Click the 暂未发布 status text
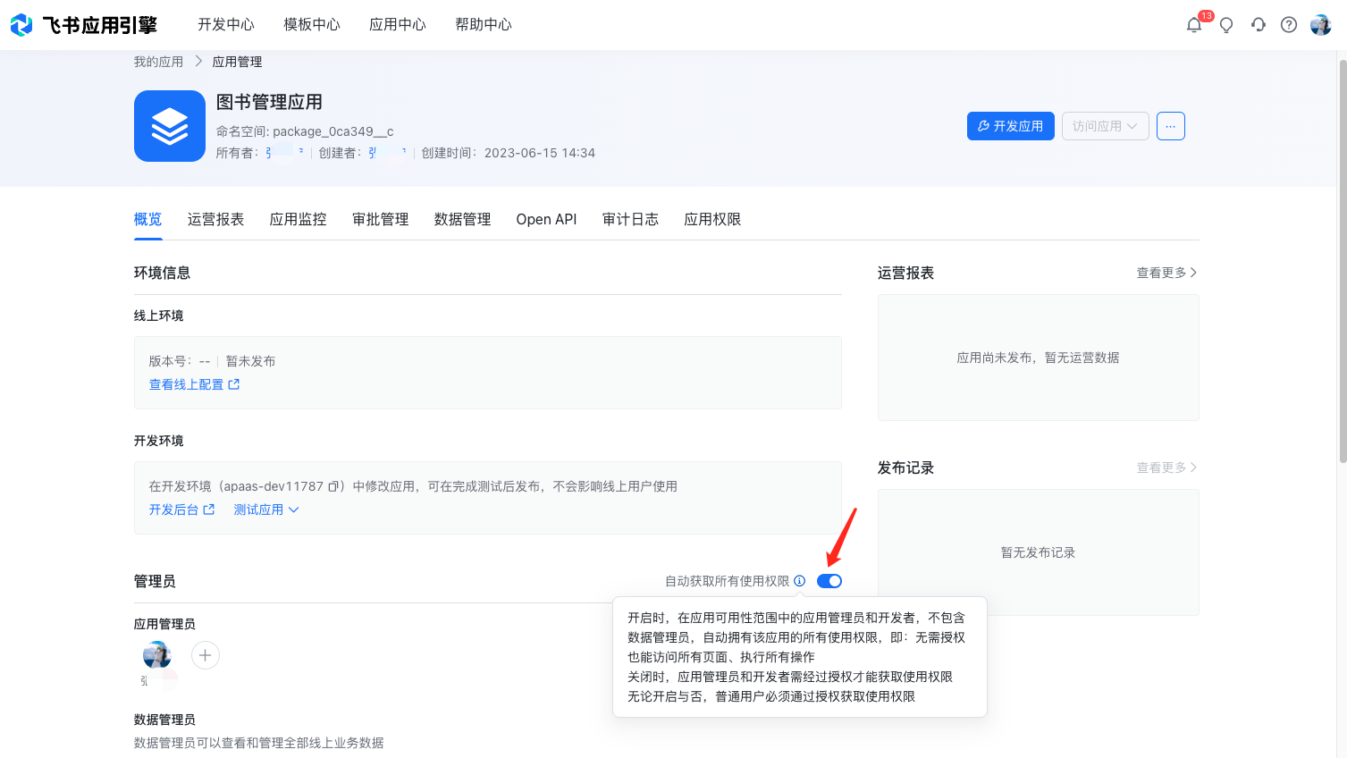This screenshot has height=758, width=1347. click(250, 361)
